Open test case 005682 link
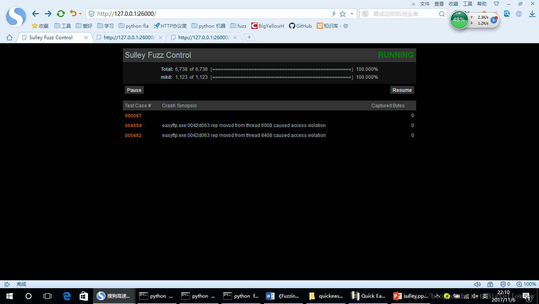The height and width of the screenshot is (304, 539). point(133,136)
